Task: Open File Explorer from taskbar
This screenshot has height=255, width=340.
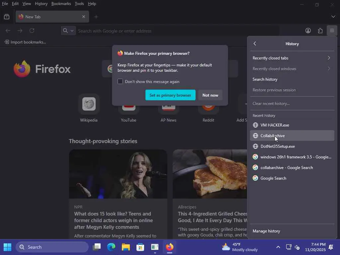Action: (126, 247)
